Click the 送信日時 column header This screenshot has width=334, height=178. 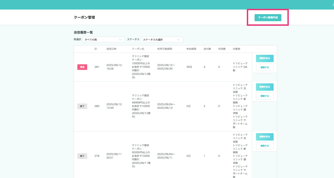[112, 49]
